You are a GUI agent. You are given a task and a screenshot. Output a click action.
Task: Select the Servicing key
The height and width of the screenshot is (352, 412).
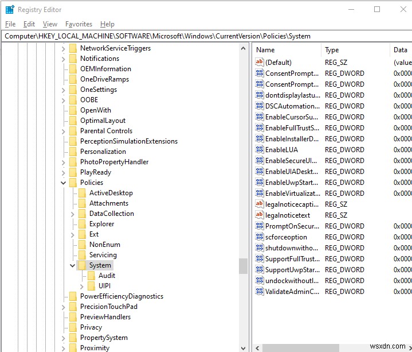point(103,255)
